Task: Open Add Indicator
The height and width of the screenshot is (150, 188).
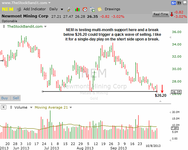Action: pos(34,9)
